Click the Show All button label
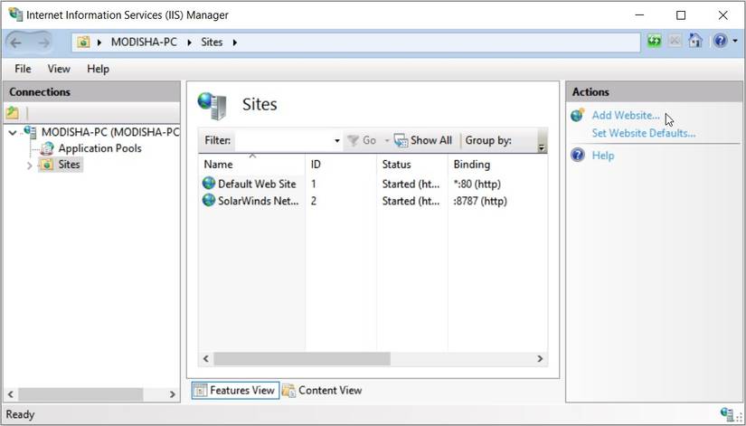This screenshot has width=746, height=426. (431, 140)
